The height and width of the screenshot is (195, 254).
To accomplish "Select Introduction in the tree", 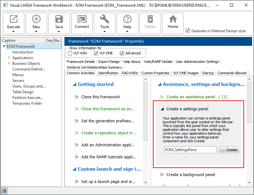I will (x=23, y=52).
